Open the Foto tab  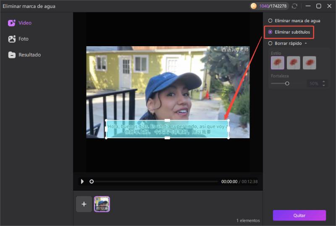(24, 39)
